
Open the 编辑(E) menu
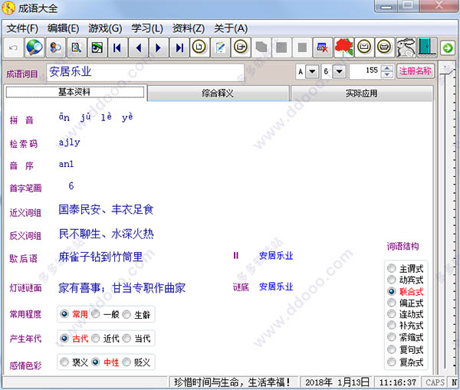[x=64, y=28]
